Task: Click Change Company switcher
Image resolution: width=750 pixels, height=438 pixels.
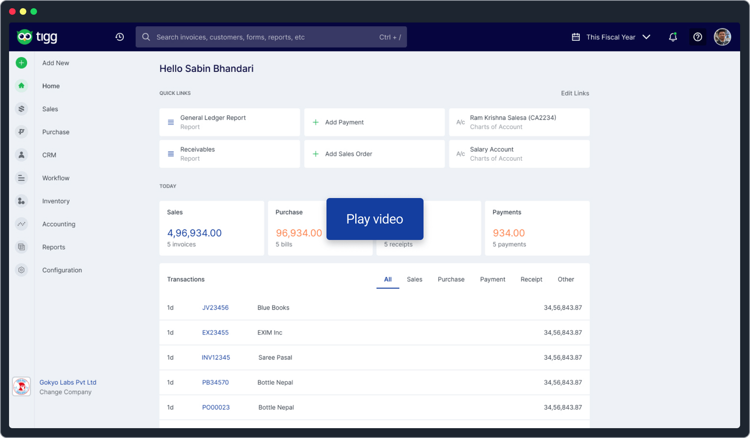Action: [x=65, y=392]
